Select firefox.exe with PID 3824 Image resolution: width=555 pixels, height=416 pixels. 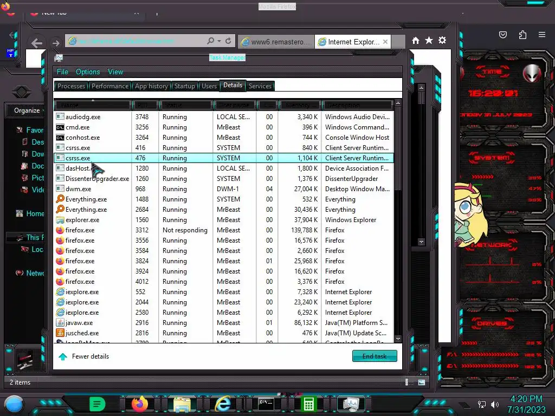click(x=223, y=261)
